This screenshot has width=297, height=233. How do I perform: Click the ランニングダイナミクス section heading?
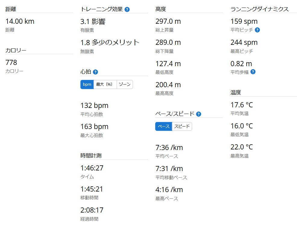click(x=260, y=9)
